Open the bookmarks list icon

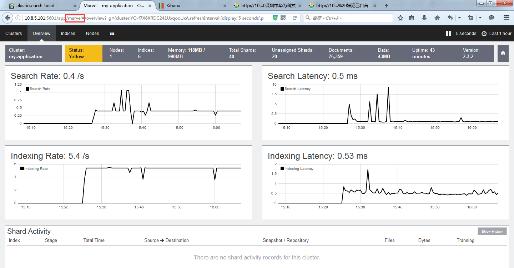412,18
